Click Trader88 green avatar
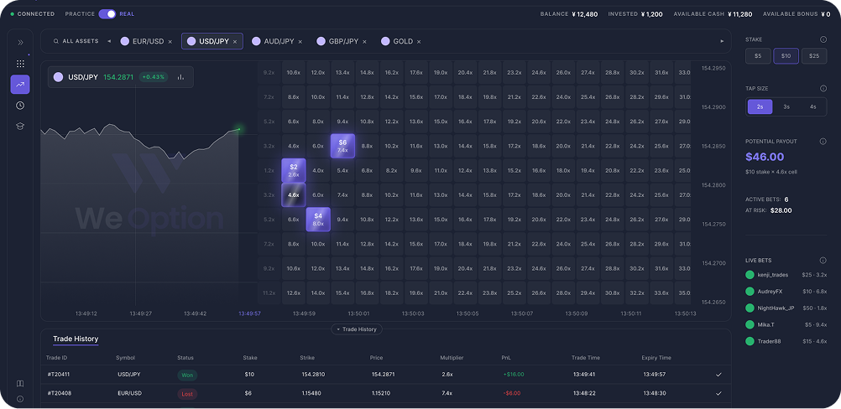Screen dimensions: 841x409 tap(750, 341)
